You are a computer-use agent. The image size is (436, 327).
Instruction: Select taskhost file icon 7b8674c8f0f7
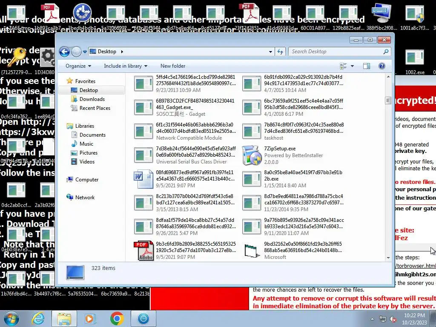[x=252, y=131]
